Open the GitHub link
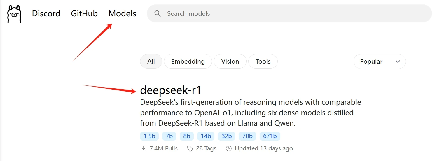The image size is (437, 161). (84, 13)
